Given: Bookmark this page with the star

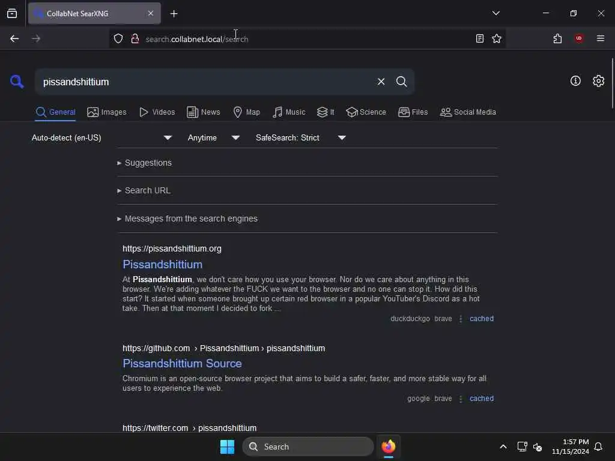Looking at the screenshot, I should [x=497, y=38].
